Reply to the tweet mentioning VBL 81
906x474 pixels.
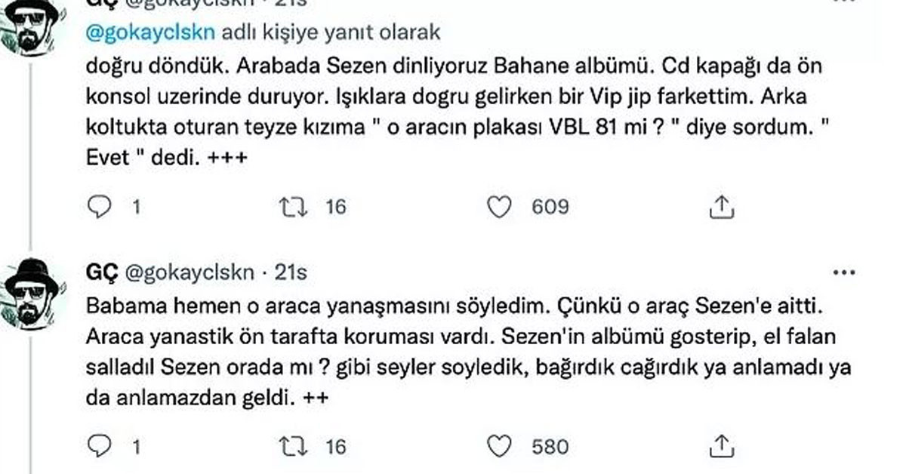pos(99,206)
